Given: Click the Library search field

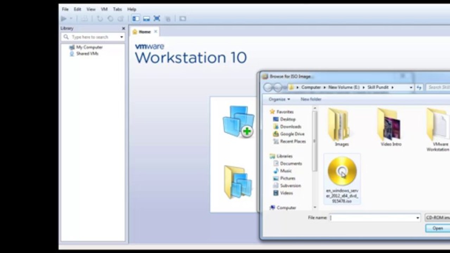Looking at the screenshot, I should 94,37.
